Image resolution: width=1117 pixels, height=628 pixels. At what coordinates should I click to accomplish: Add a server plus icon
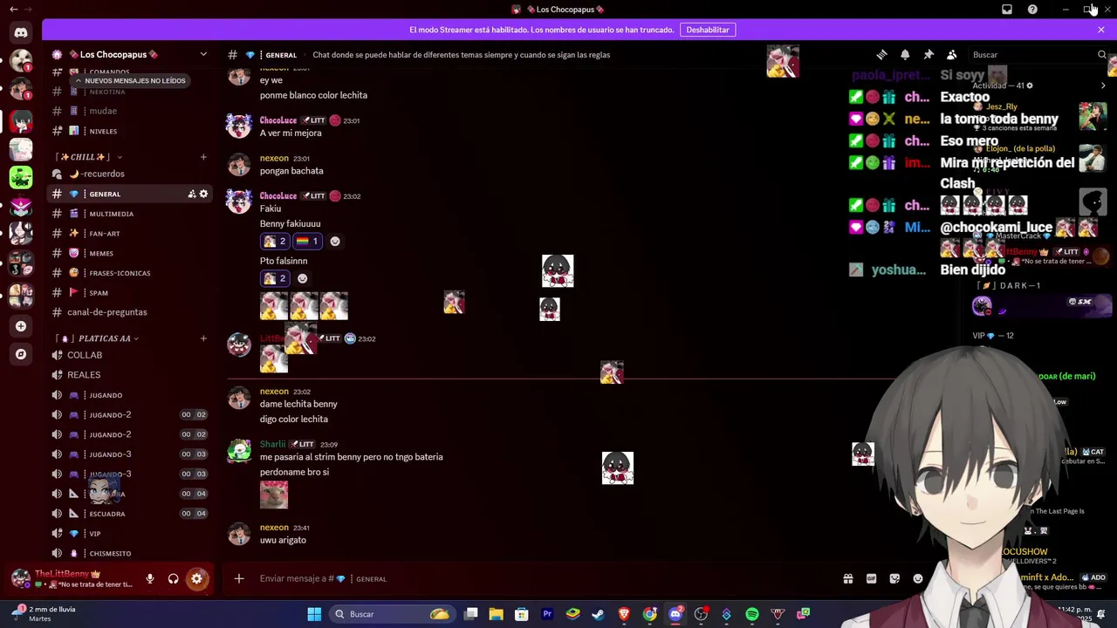[x=21, y=326]
